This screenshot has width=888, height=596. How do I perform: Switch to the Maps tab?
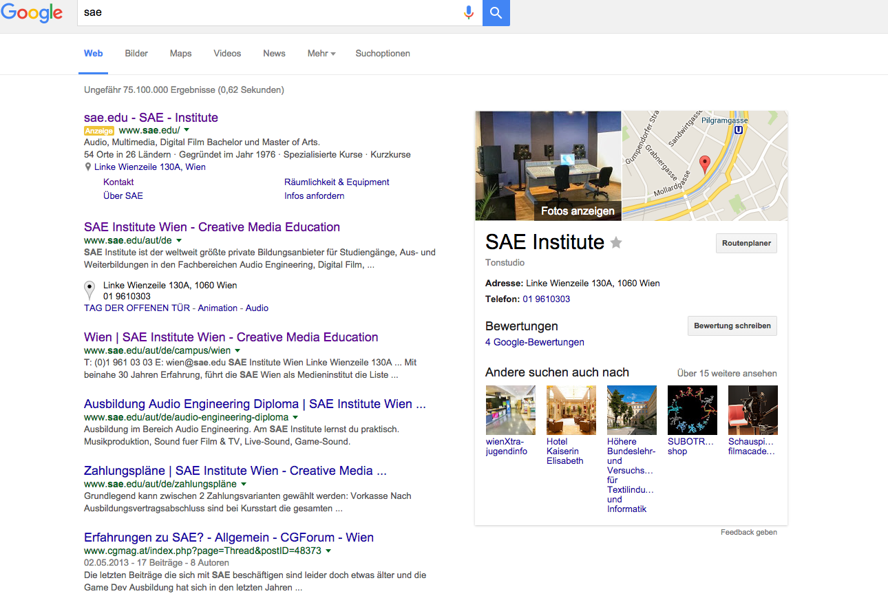[180, 53]
